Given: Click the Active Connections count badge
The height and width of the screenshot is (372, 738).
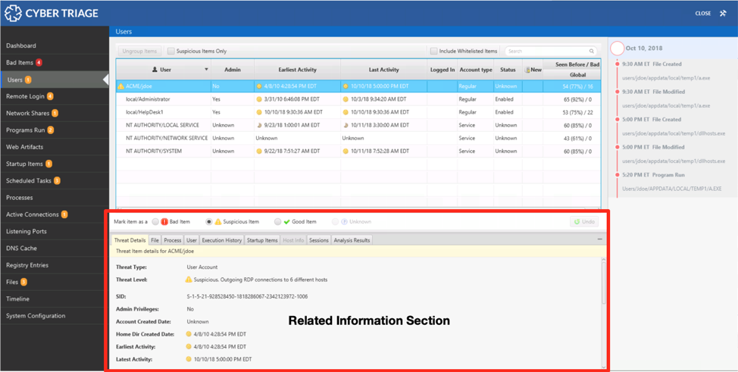Looking at the screenshot, I should click(x=64, y=214).
